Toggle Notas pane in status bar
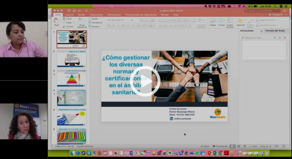292x159 pixels. click(x=205, y=146)
